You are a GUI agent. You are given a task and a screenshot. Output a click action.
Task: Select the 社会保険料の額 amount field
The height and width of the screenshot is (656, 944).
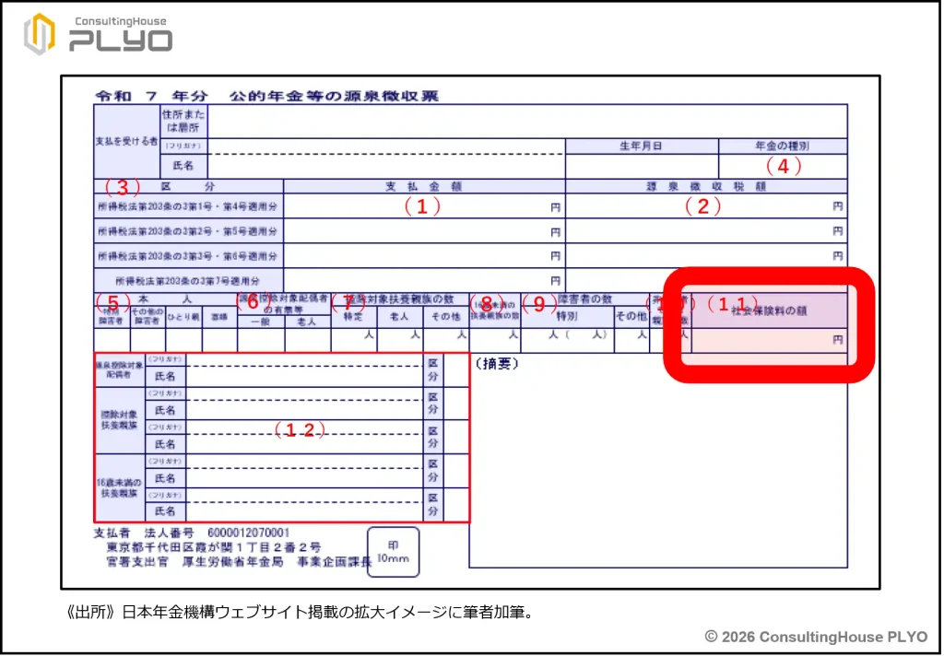(x=767, y=339)
